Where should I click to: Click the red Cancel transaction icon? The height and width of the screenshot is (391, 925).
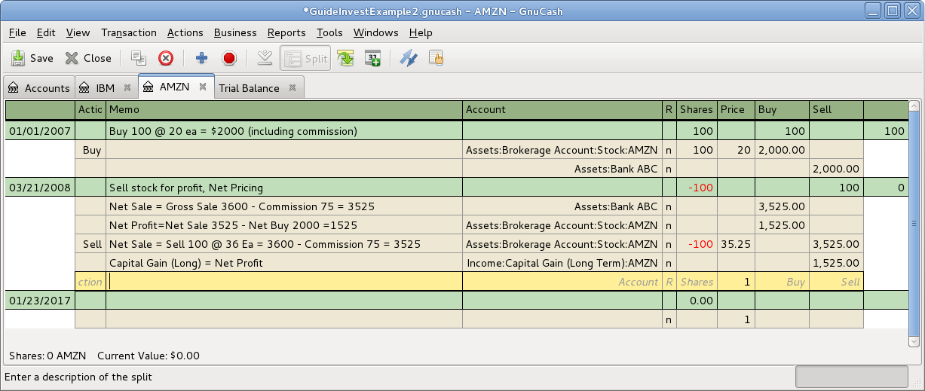(229, 58)
